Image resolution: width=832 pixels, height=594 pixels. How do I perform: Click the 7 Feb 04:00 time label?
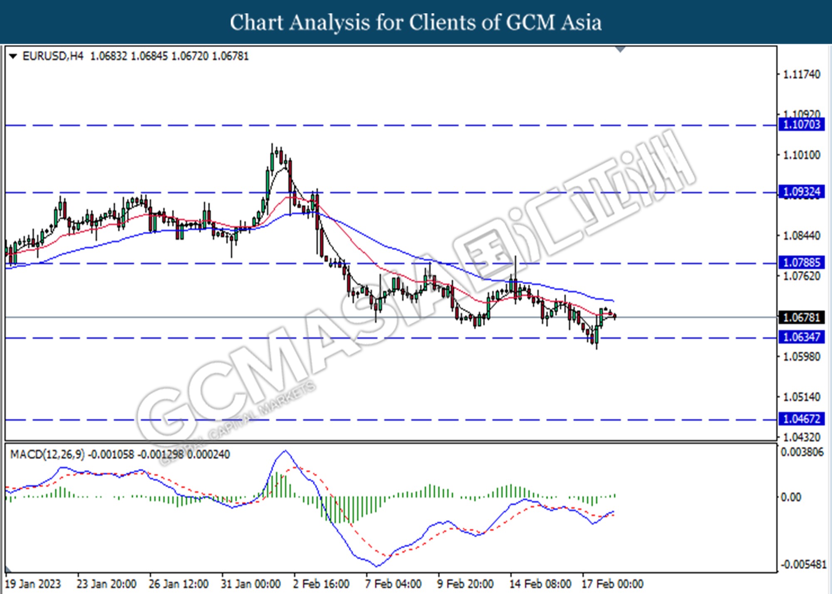click(394, 584)
